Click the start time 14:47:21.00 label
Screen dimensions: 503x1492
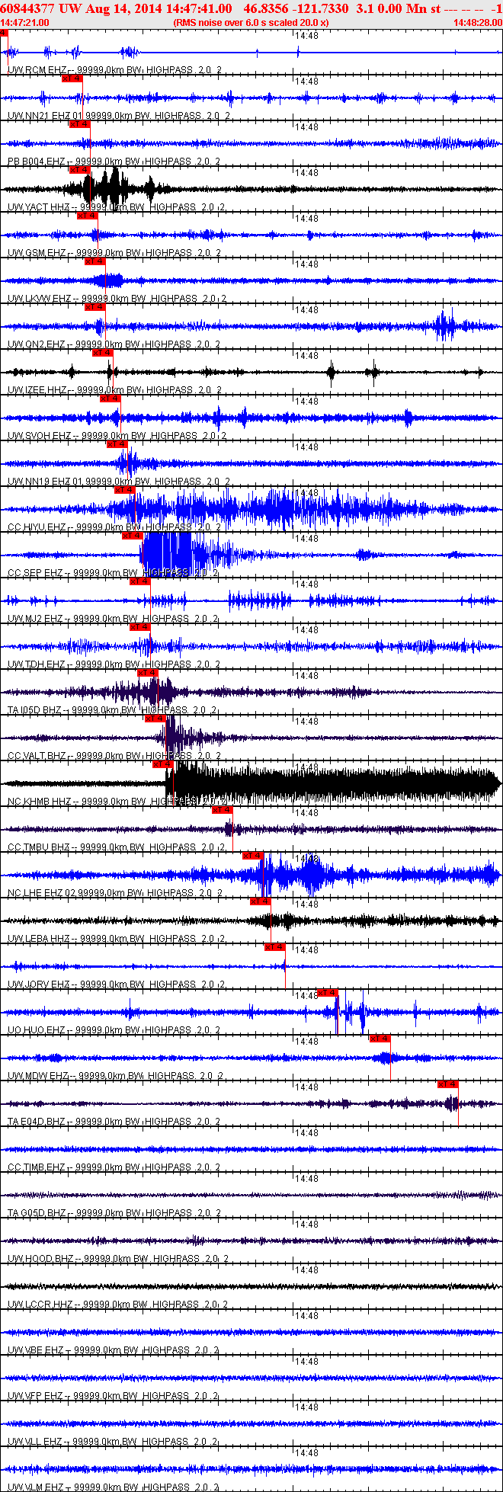(x=24, y=23)
